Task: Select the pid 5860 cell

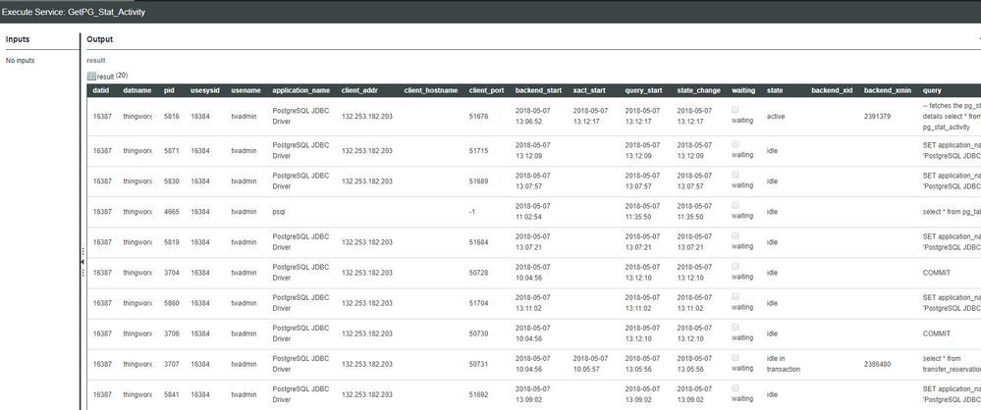Action: 172,303
